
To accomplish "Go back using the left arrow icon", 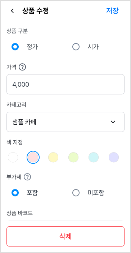I will coord(12,11).
